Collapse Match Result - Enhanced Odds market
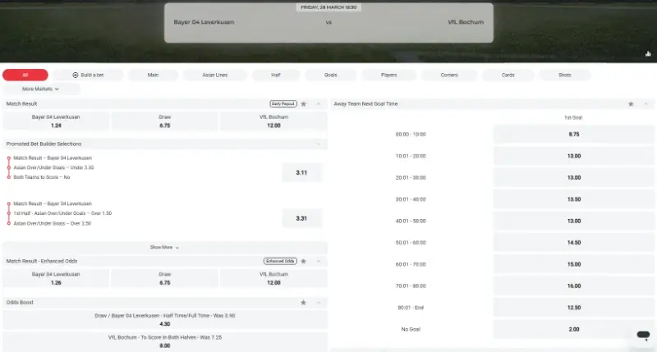Image resolution: width=657 pixels, height=352 pixels. pos(319,261)
